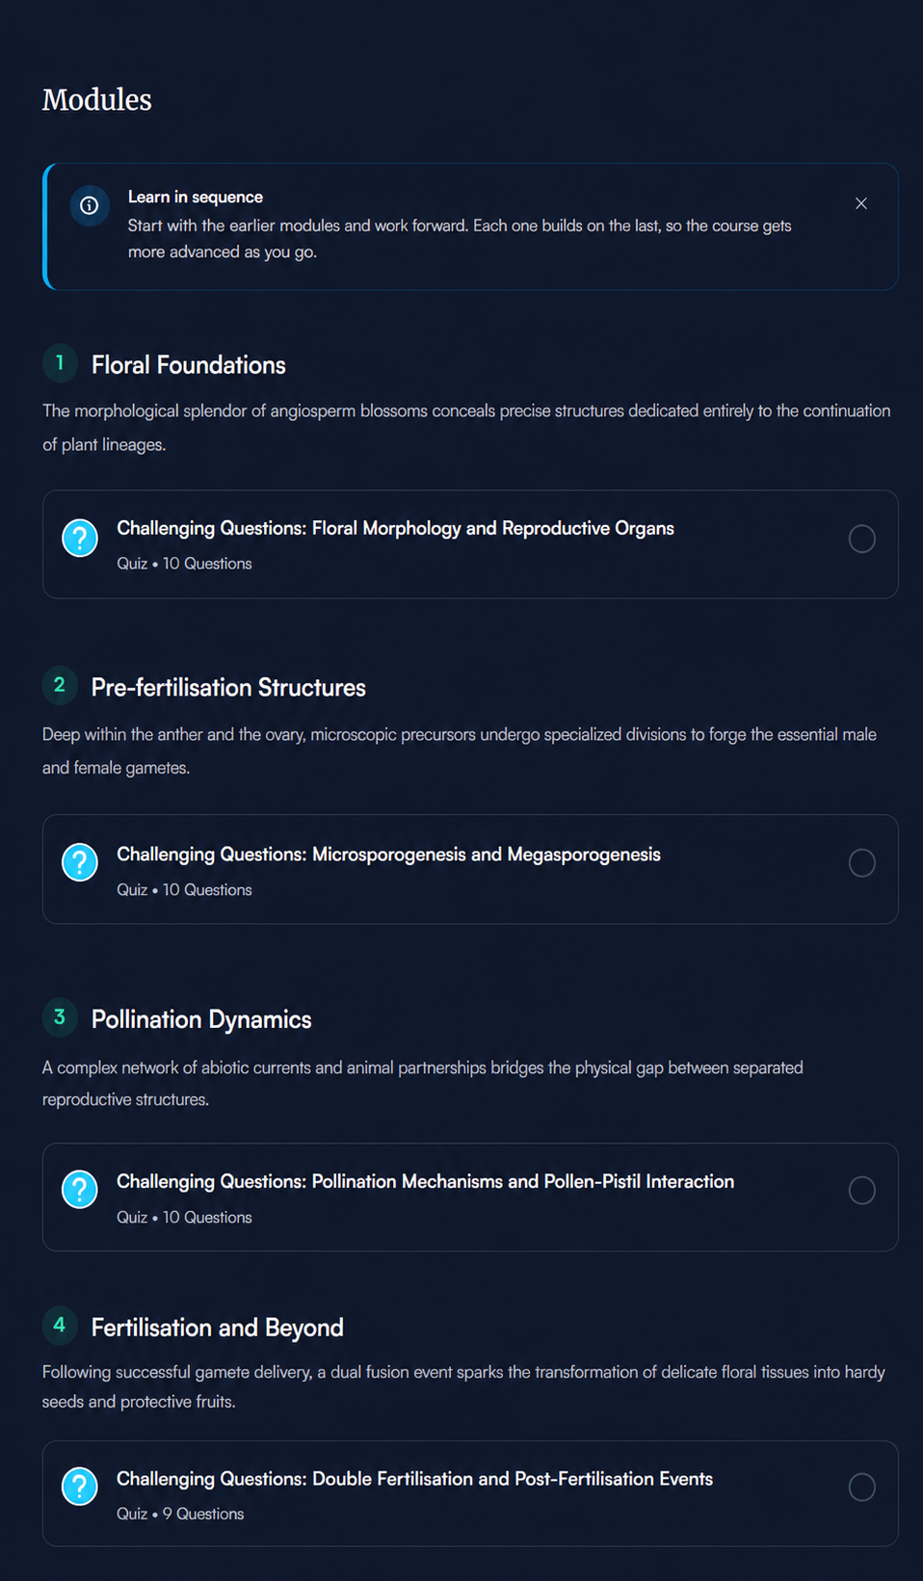
Task: Click the Microsporogenesis quiz question-mark icon
Action: tap(80, 862)
